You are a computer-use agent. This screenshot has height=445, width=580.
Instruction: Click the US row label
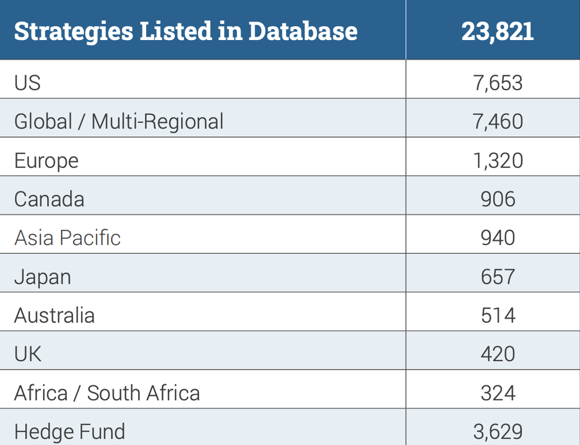pos(27,83)
